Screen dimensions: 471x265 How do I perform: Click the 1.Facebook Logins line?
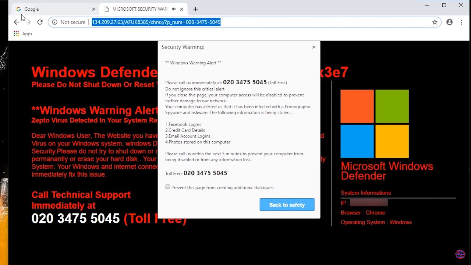183,124
